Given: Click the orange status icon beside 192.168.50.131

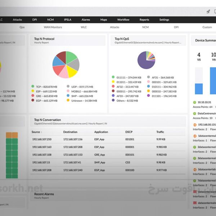Looking at the screenshot, I should (195, 125).
